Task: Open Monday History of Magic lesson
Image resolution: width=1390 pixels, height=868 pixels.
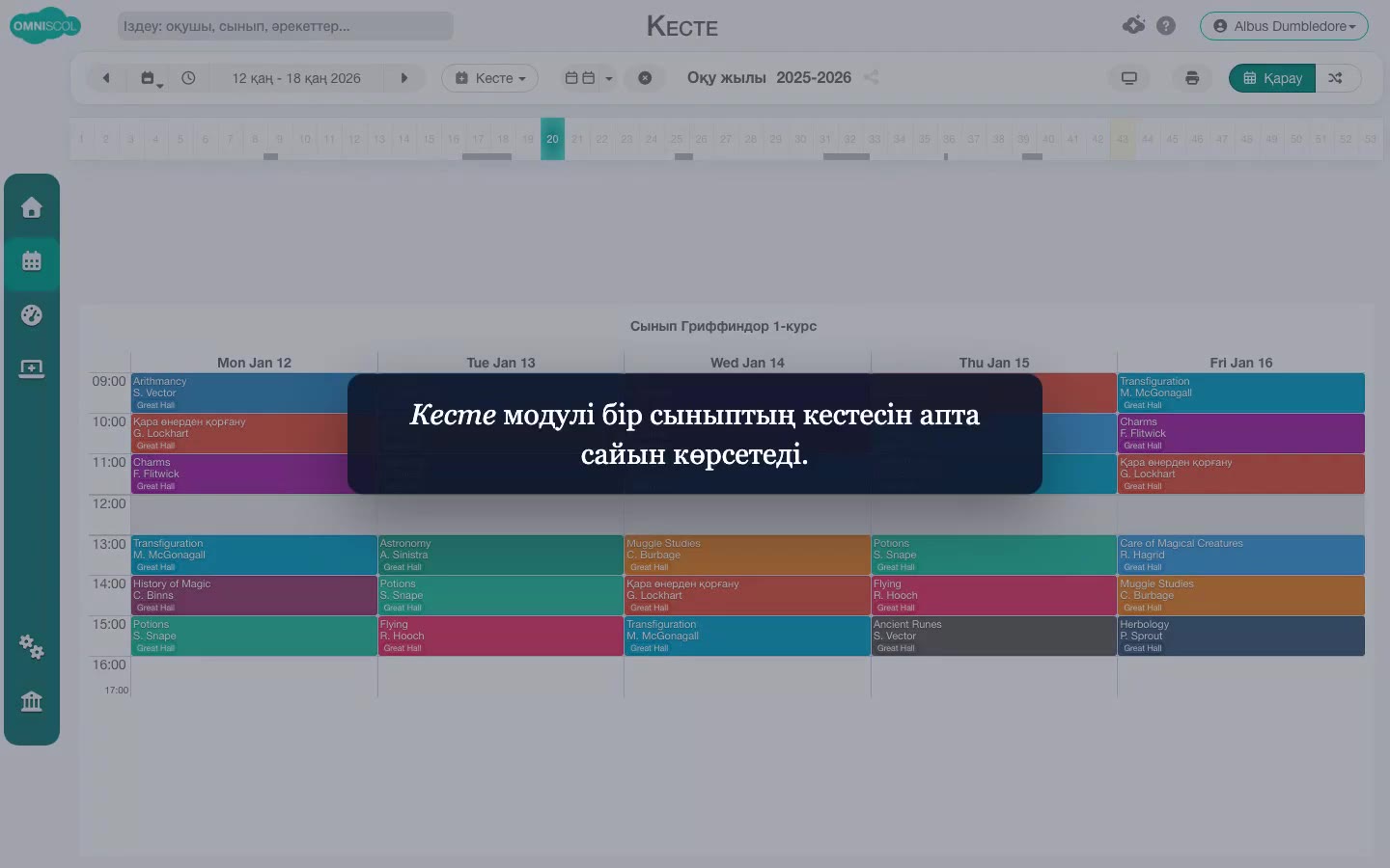Action: (254, 595)
